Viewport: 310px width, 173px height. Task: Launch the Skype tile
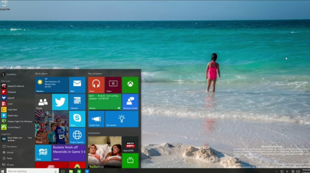(77, 119)
